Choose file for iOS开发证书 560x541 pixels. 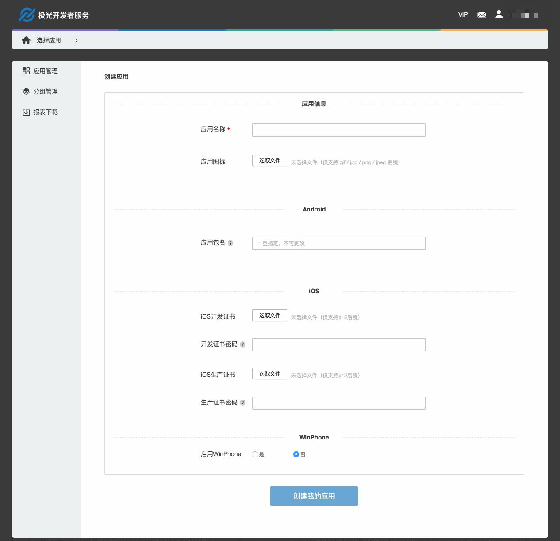coord(270,316)
